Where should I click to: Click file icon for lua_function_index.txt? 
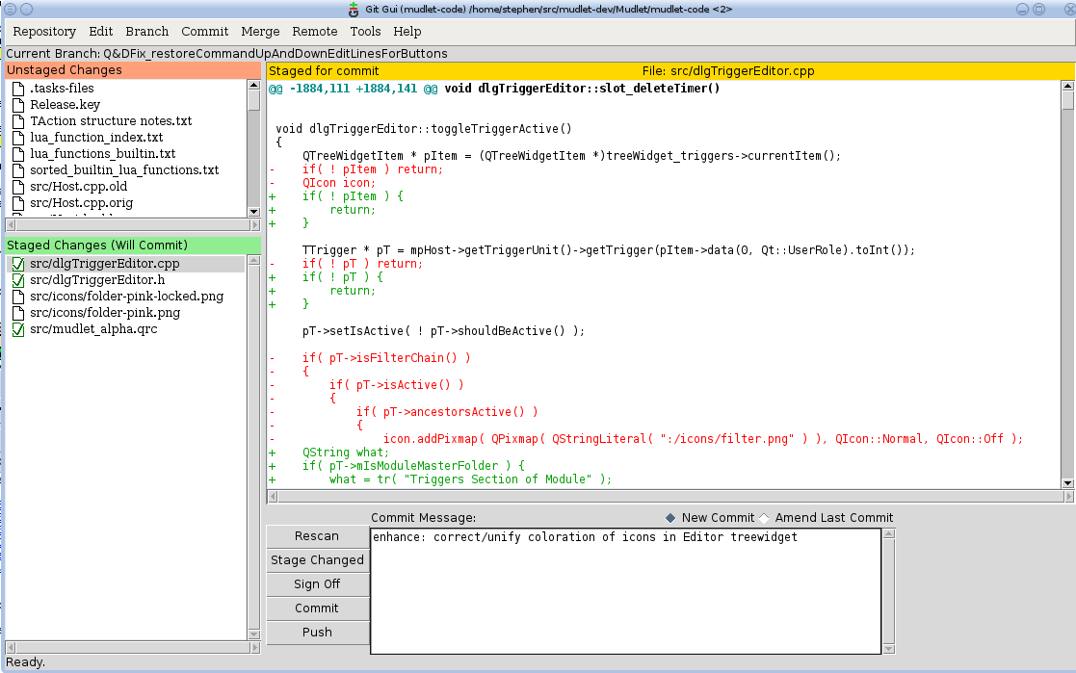tap(18, 138)
